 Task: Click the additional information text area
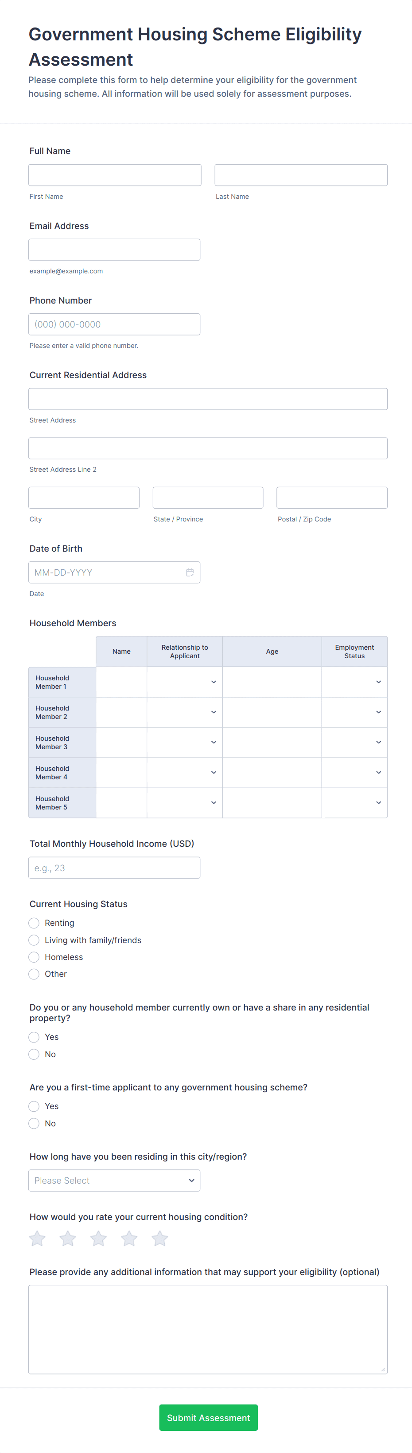208,1329
